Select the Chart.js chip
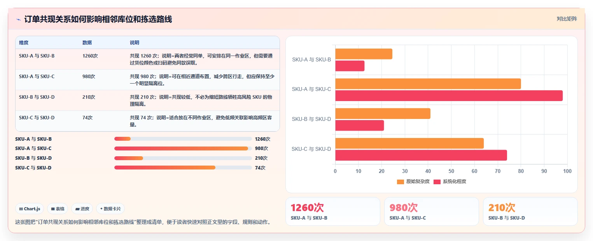Viewport: 593px width, 241px height. pyautogui.click(x=30, y=209)
